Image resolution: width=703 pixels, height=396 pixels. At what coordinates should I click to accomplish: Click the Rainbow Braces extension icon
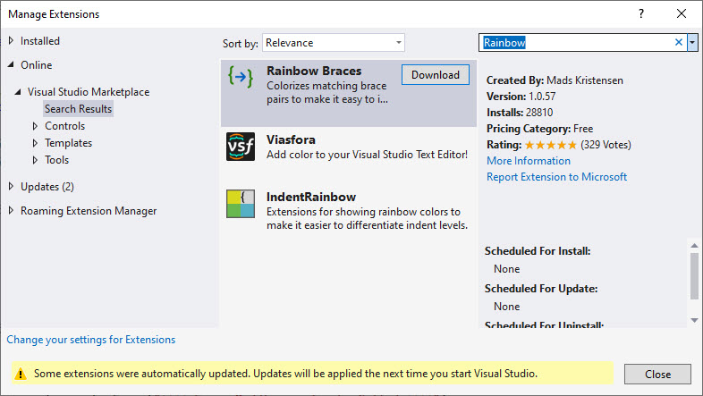(241, 77)
